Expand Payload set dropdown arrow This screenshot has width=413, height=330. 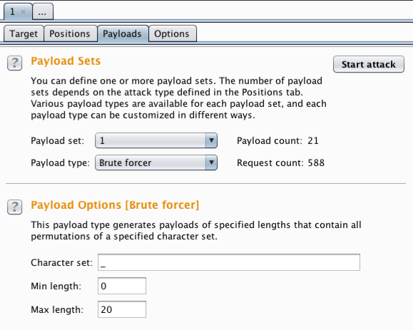tap(211, 140)
